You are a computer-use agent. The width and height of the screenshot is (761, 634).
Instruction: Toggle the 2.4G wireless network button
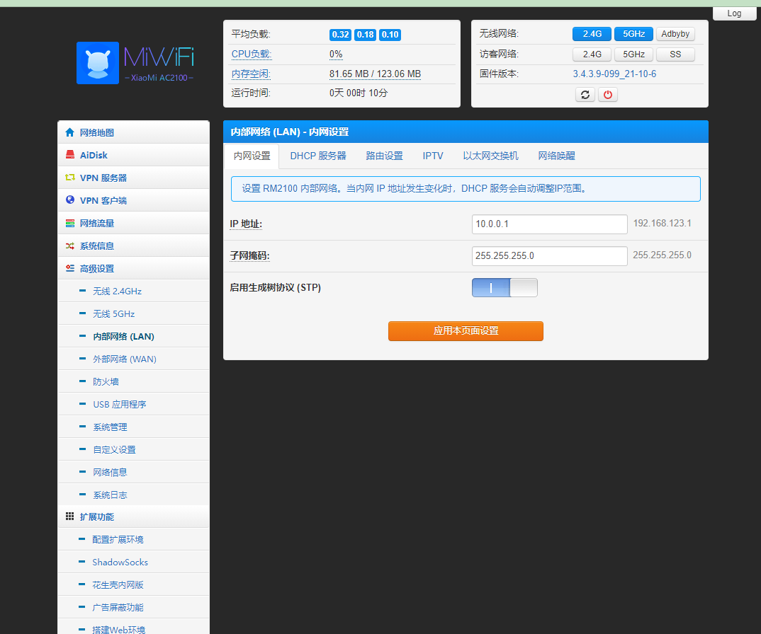click(592, 34)
